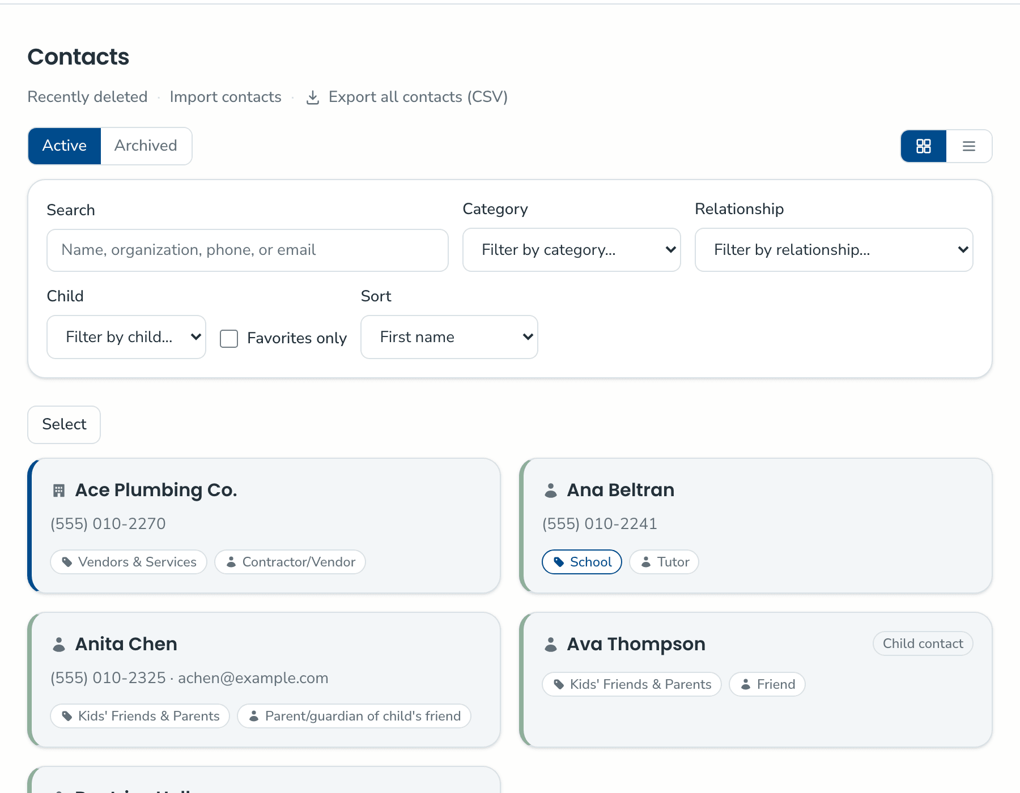The width and height of the screenshot is (1020, 793).
Task: Click person icon in the Tutor chip
Action: point(646,562)
